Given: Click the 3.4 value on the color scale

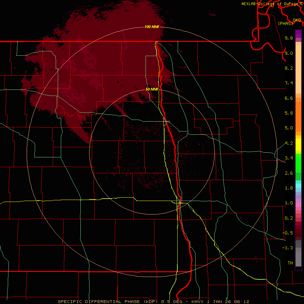Looking at the screenshot, I should pyautogui.click(x=289, y=158).
